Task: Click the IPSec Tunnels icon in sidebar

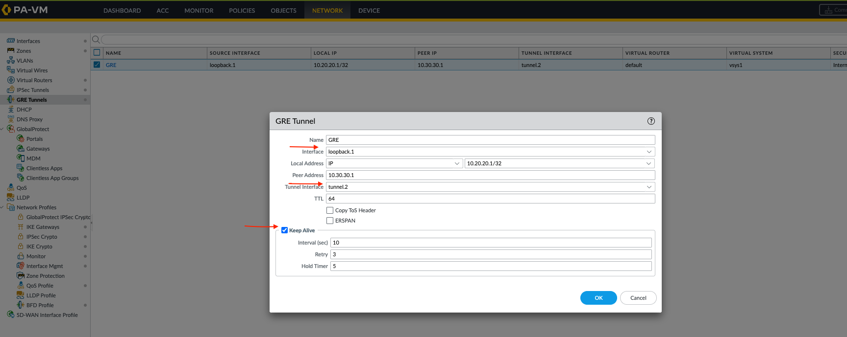Action: coord(11,90)
